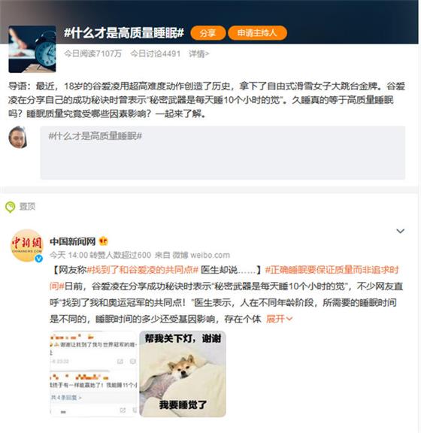Viewport: 421px width, 433px height.
Task: Expand full post text with 展开
Action: [x=279, y=319]
